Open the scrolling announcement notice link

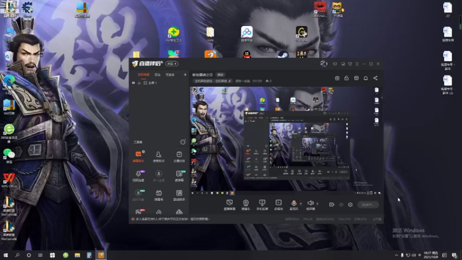click(x=172, y=219)
